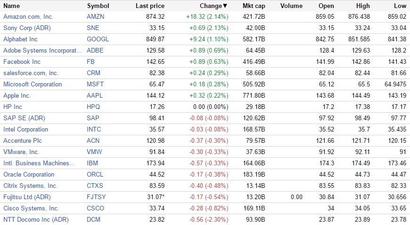Open the Intel Corporation link
Screen dimensions: 410x225
pyautogui.click(x=25, y=129)
